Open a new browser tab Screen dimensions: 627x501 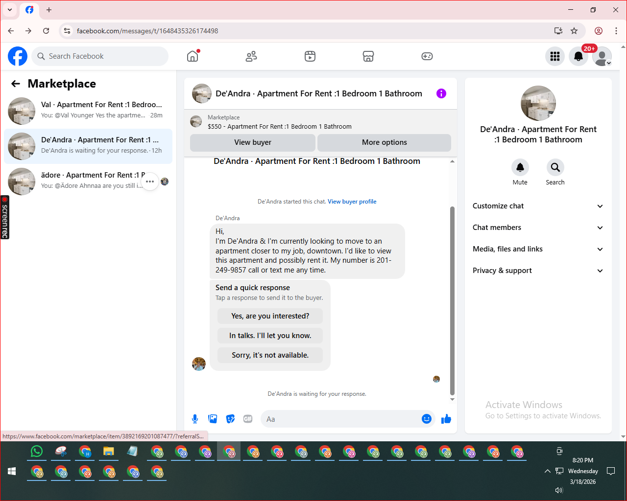pyautogui.click(x=49, y=10)
